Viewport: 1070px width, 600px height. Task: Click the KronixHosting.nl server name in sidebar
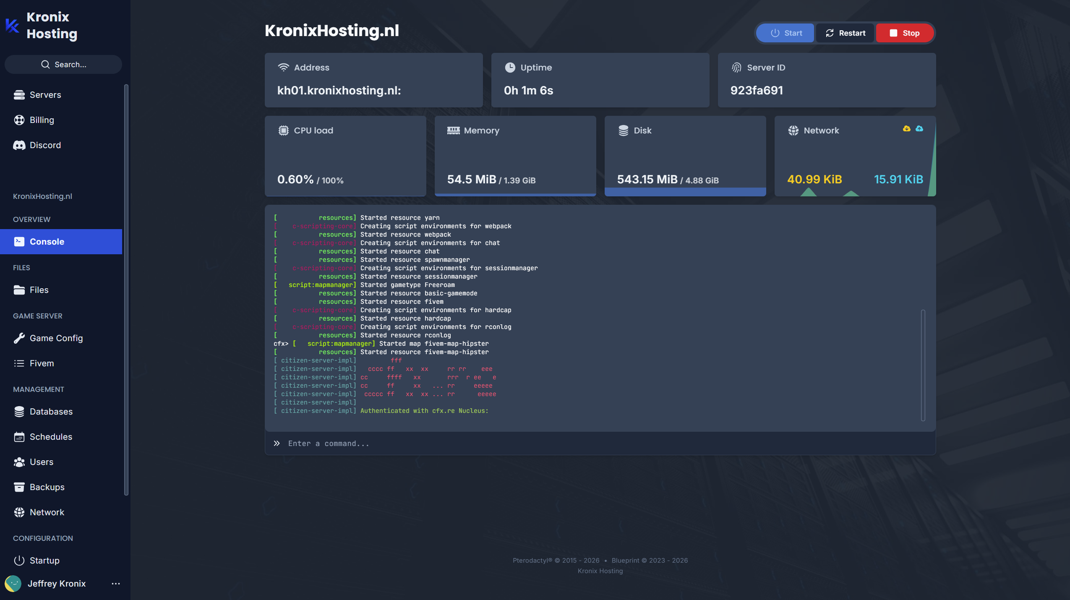click(42, 196)
